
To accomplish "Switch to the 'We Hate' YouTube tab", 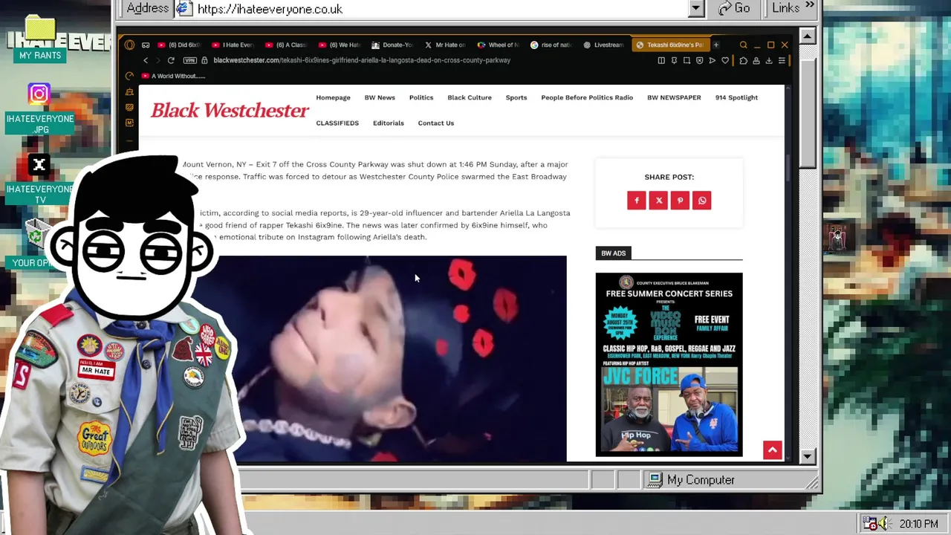I will [x=340, y=45].
